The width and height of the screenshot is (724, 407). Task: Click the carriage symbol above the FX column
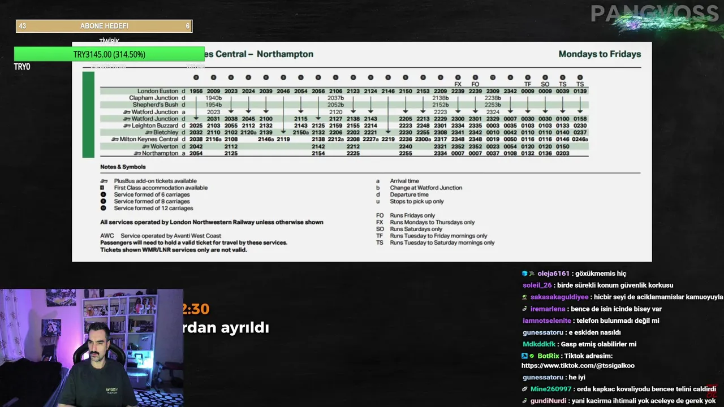pos(458,77)
